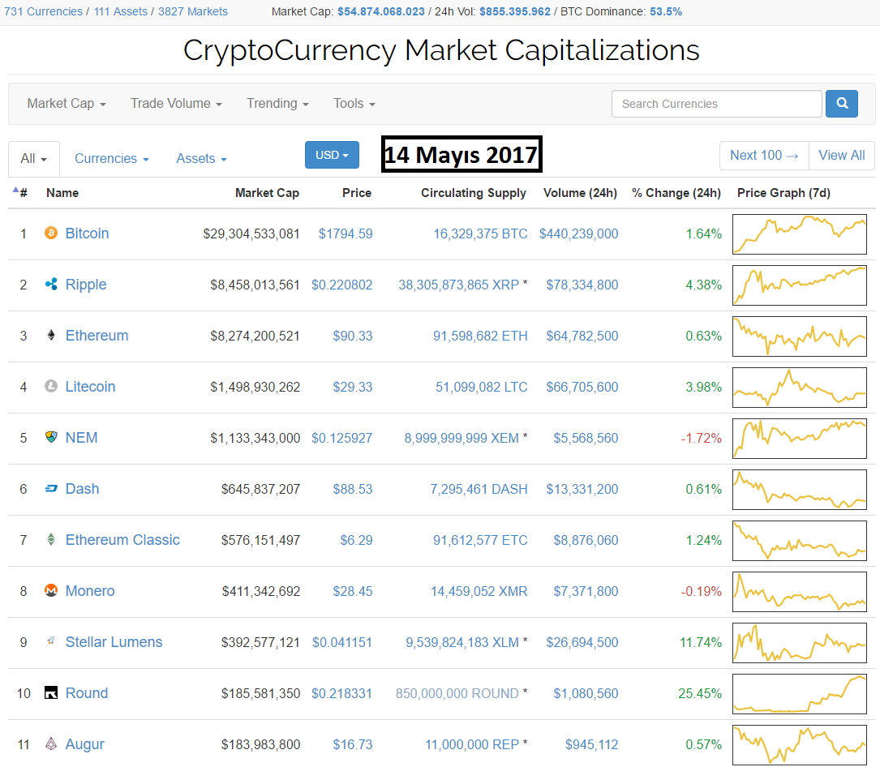This screenshot has height=767, width=880.
Task: Open the Bitcoin currency page link
Action: tap(87, 233)
